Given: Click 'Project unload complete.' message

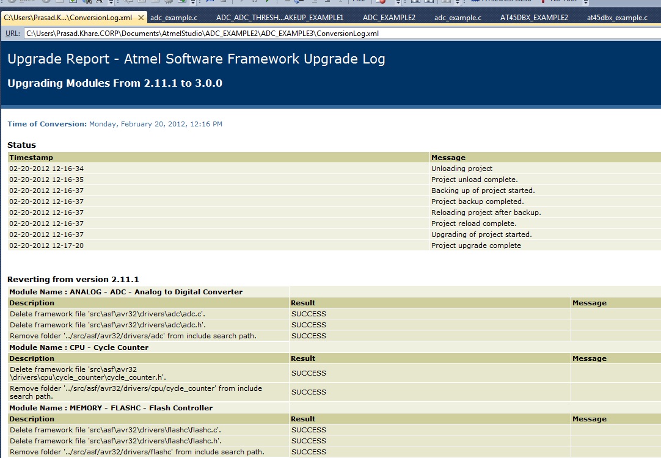Looking at the screenshot, I should tap(474, 180).
